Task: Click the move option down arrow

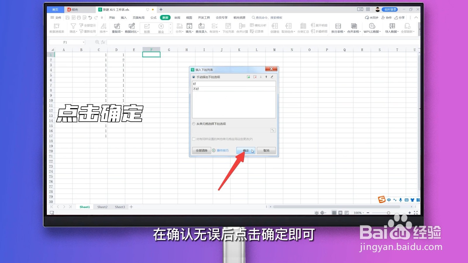Action: tap(261, 77)
